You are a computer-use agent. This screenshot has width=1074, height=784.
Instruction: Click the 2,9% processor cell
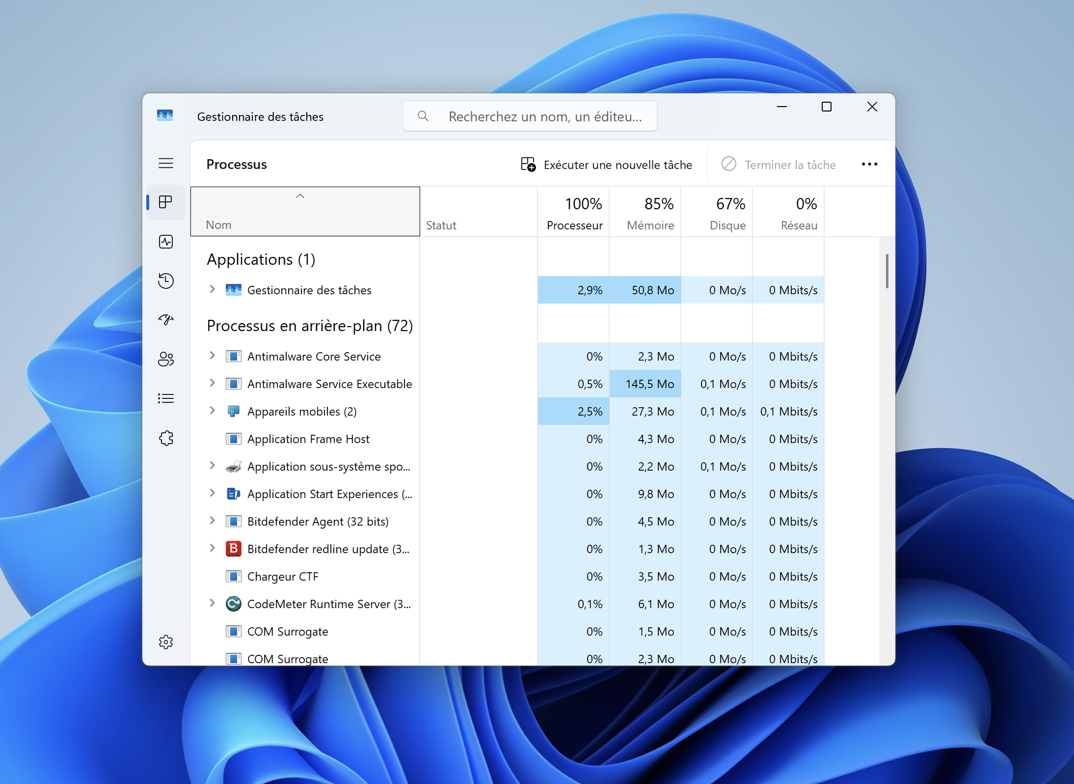pyautogui.click(x=573, y=290)
